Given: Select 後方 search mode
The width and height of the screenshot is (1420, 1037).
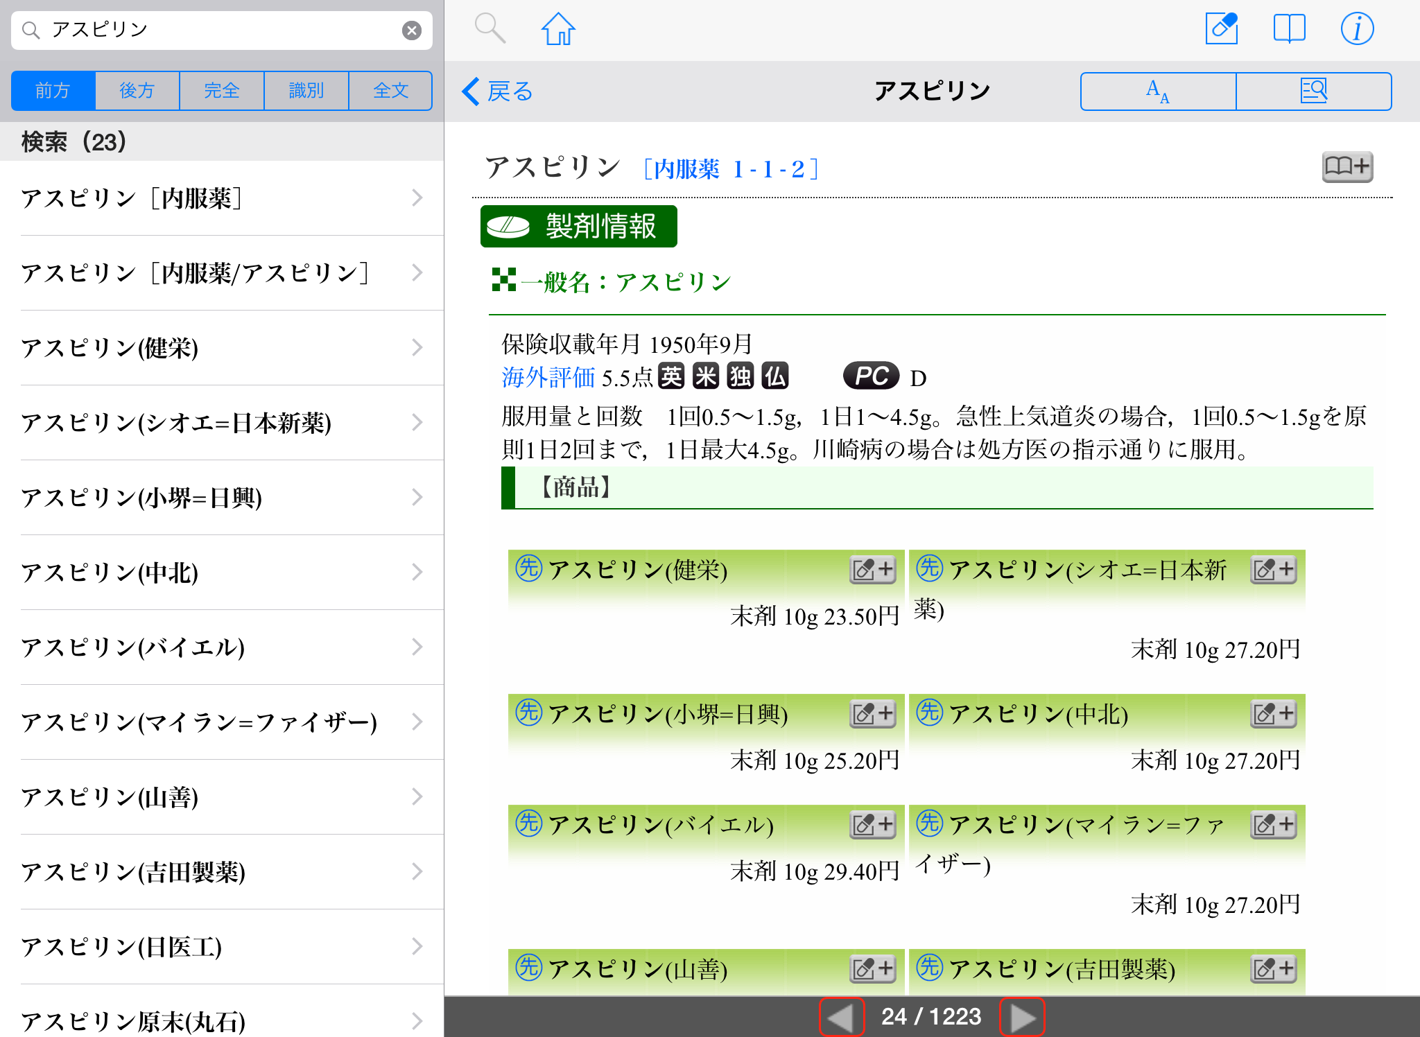Looking at the screenshot, I should 137,91.
